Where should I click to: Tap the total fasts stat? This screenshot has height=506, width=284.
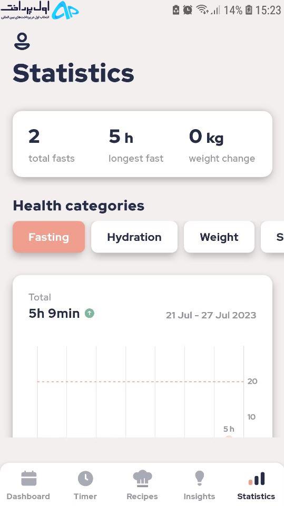52,145
